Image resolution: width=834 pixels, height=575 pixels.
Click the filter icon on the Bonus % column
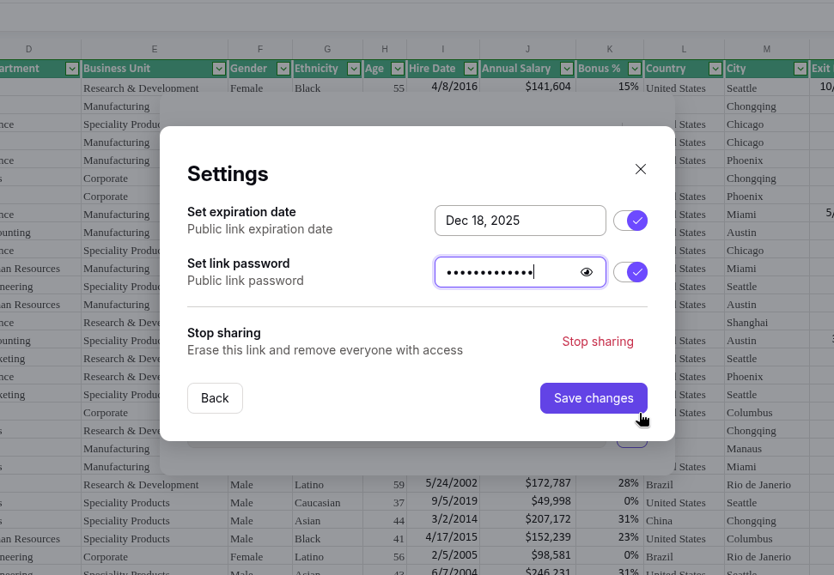636,69
